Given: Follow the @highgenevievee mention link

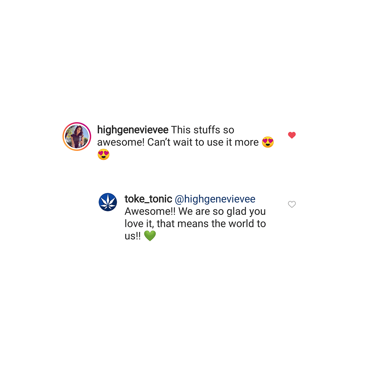Looking at the screenshot, I should tap(215, 199).
